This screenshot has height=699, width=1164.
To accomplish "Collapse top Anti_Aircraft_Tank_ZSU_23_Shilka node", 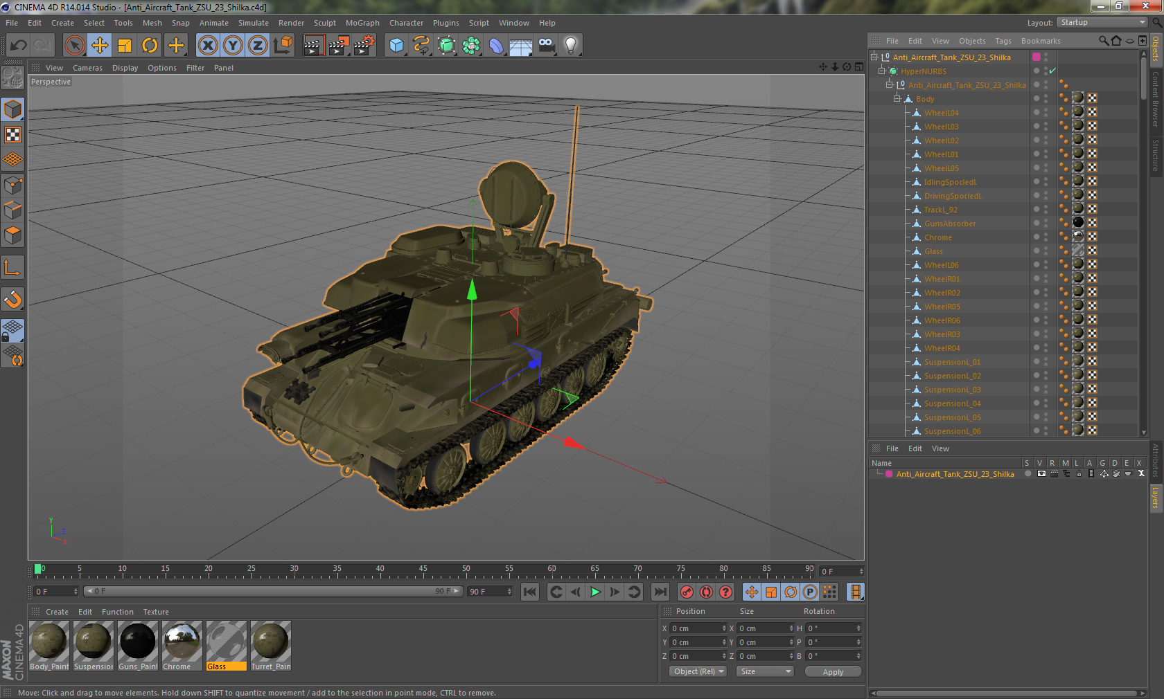I will pos(874,57).
